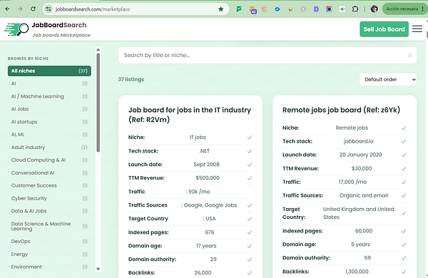
Task: Click the browser forward arrow
Action: (20, 9)
